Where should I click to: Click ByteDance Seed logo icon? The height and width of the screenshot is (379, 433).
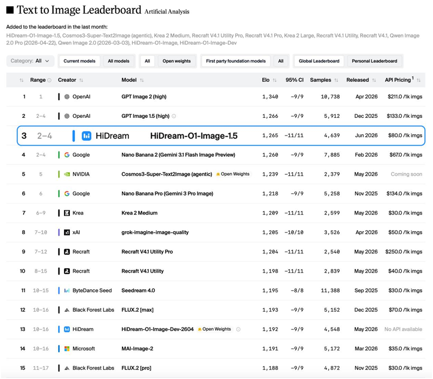coord(67,291)
